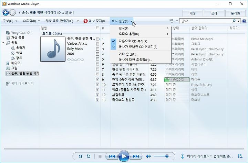248x163 pixels.
Task: Click the greyed forward arrow button
Action: pos(13,12)
